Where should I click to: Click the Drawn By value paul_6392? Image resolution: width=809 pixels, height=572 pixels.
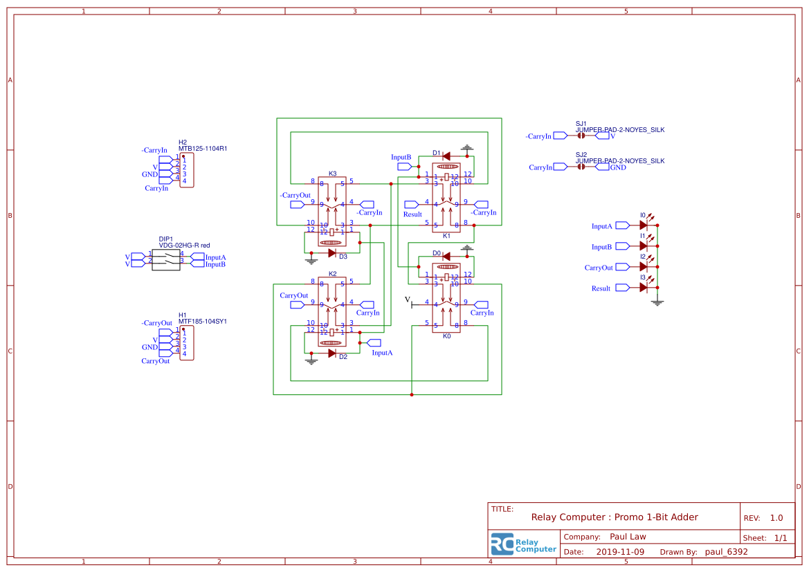coord(726,551)
